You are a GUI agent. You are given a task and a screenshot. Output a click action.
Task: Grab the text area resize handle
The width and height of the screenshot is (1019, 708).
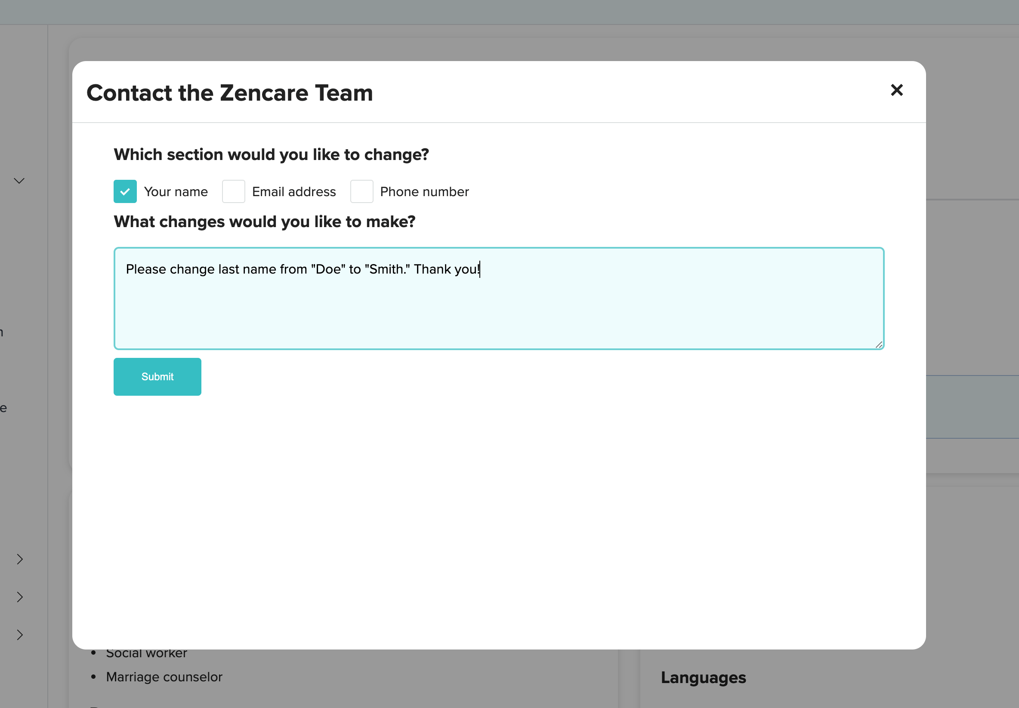[878, 345]
